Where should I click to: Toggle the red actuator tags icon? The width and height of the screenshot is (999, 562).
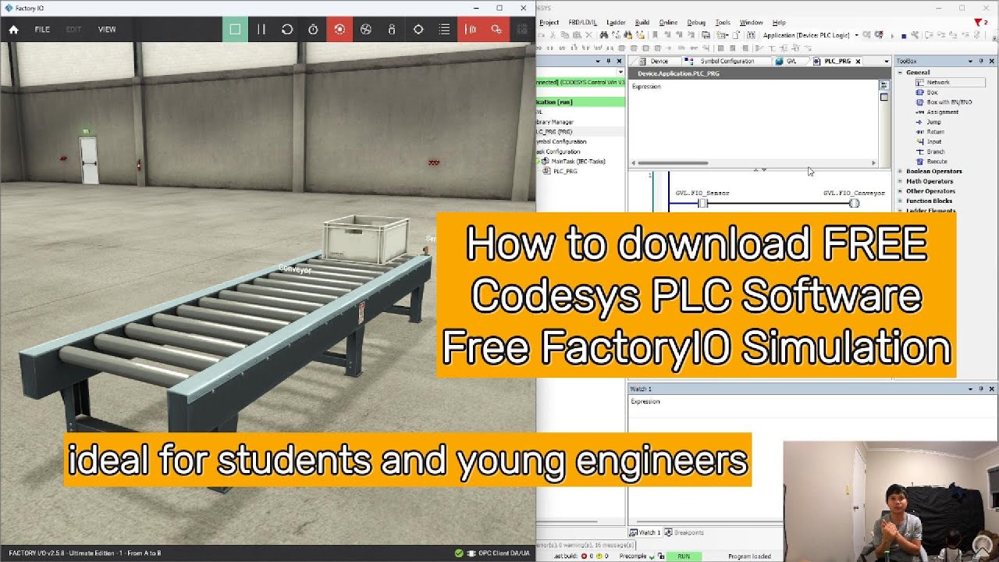(x=496, y=30)
